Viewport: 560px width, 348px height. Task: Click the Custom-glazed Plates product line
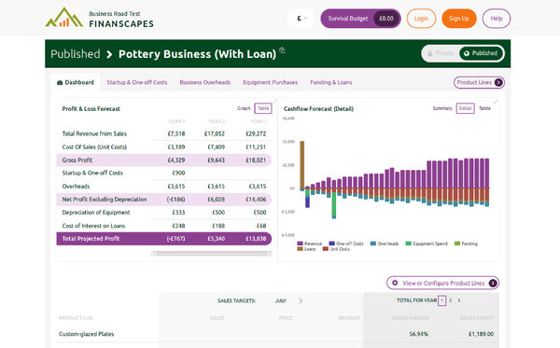87,334
